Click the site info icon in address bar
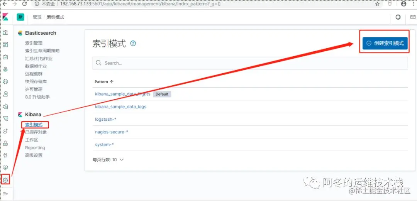 [x=37, y=4]
